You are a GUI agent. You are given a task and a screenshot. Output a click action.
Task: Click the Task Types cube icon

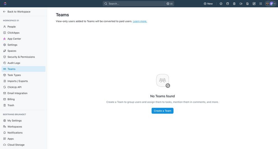tap(5, 75)
